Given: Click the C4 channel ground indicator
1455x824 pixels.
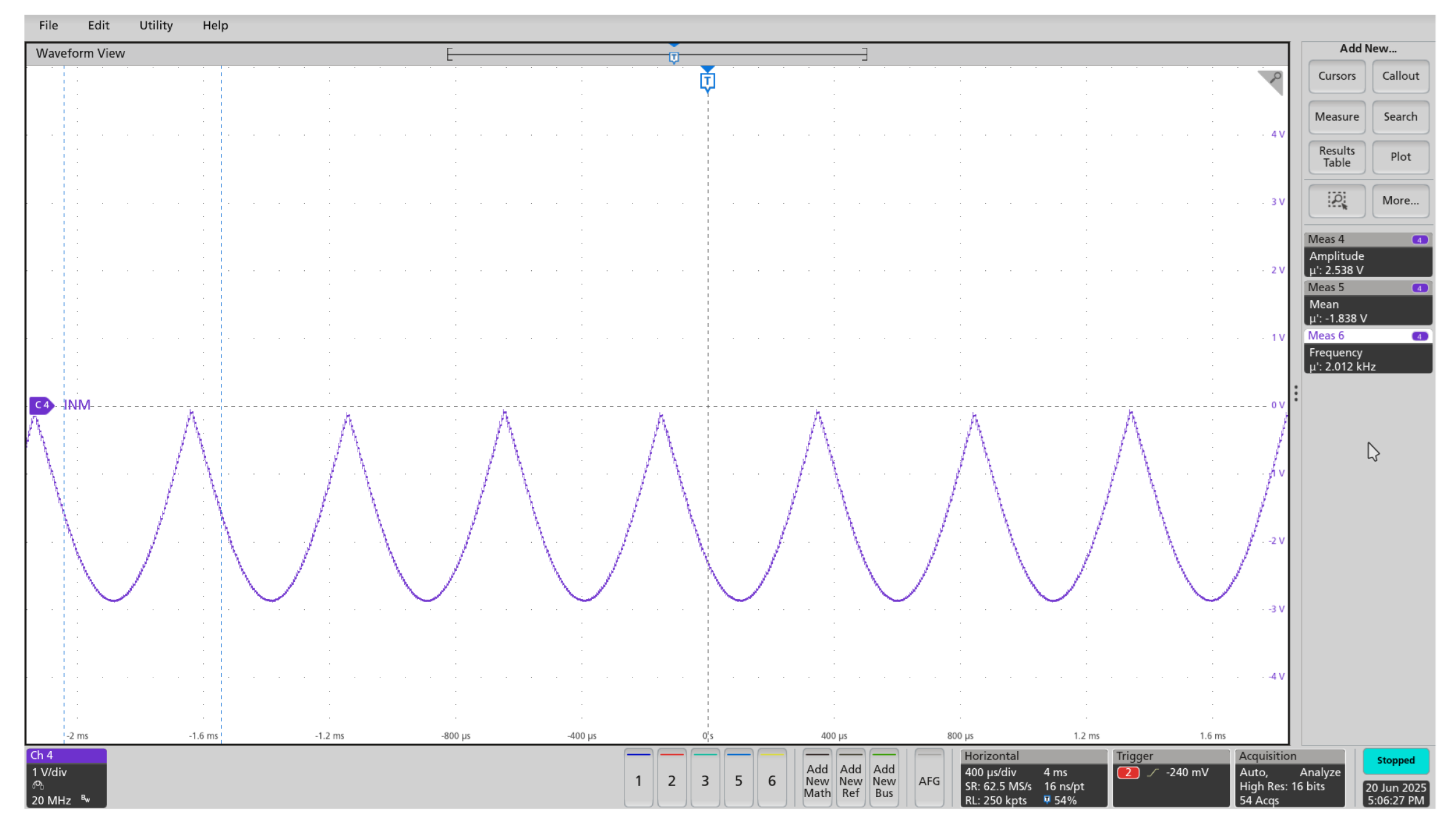Looking at the screenshot, I should coord(41,405).
